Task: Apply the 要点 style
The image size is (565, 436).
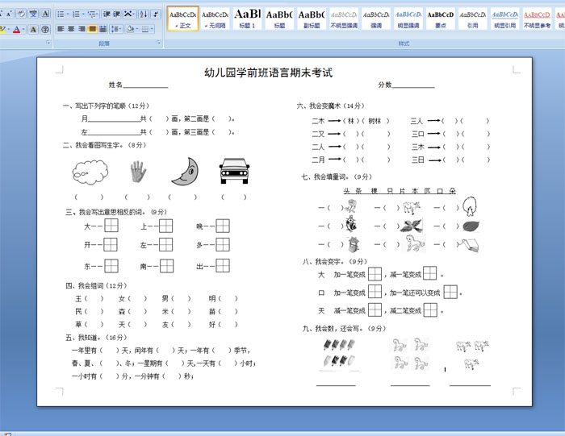Action: tap(441, 19)
